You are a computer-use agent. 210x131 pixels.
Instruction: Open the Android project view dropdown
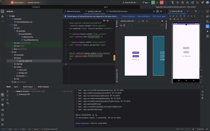click(11, 11)
